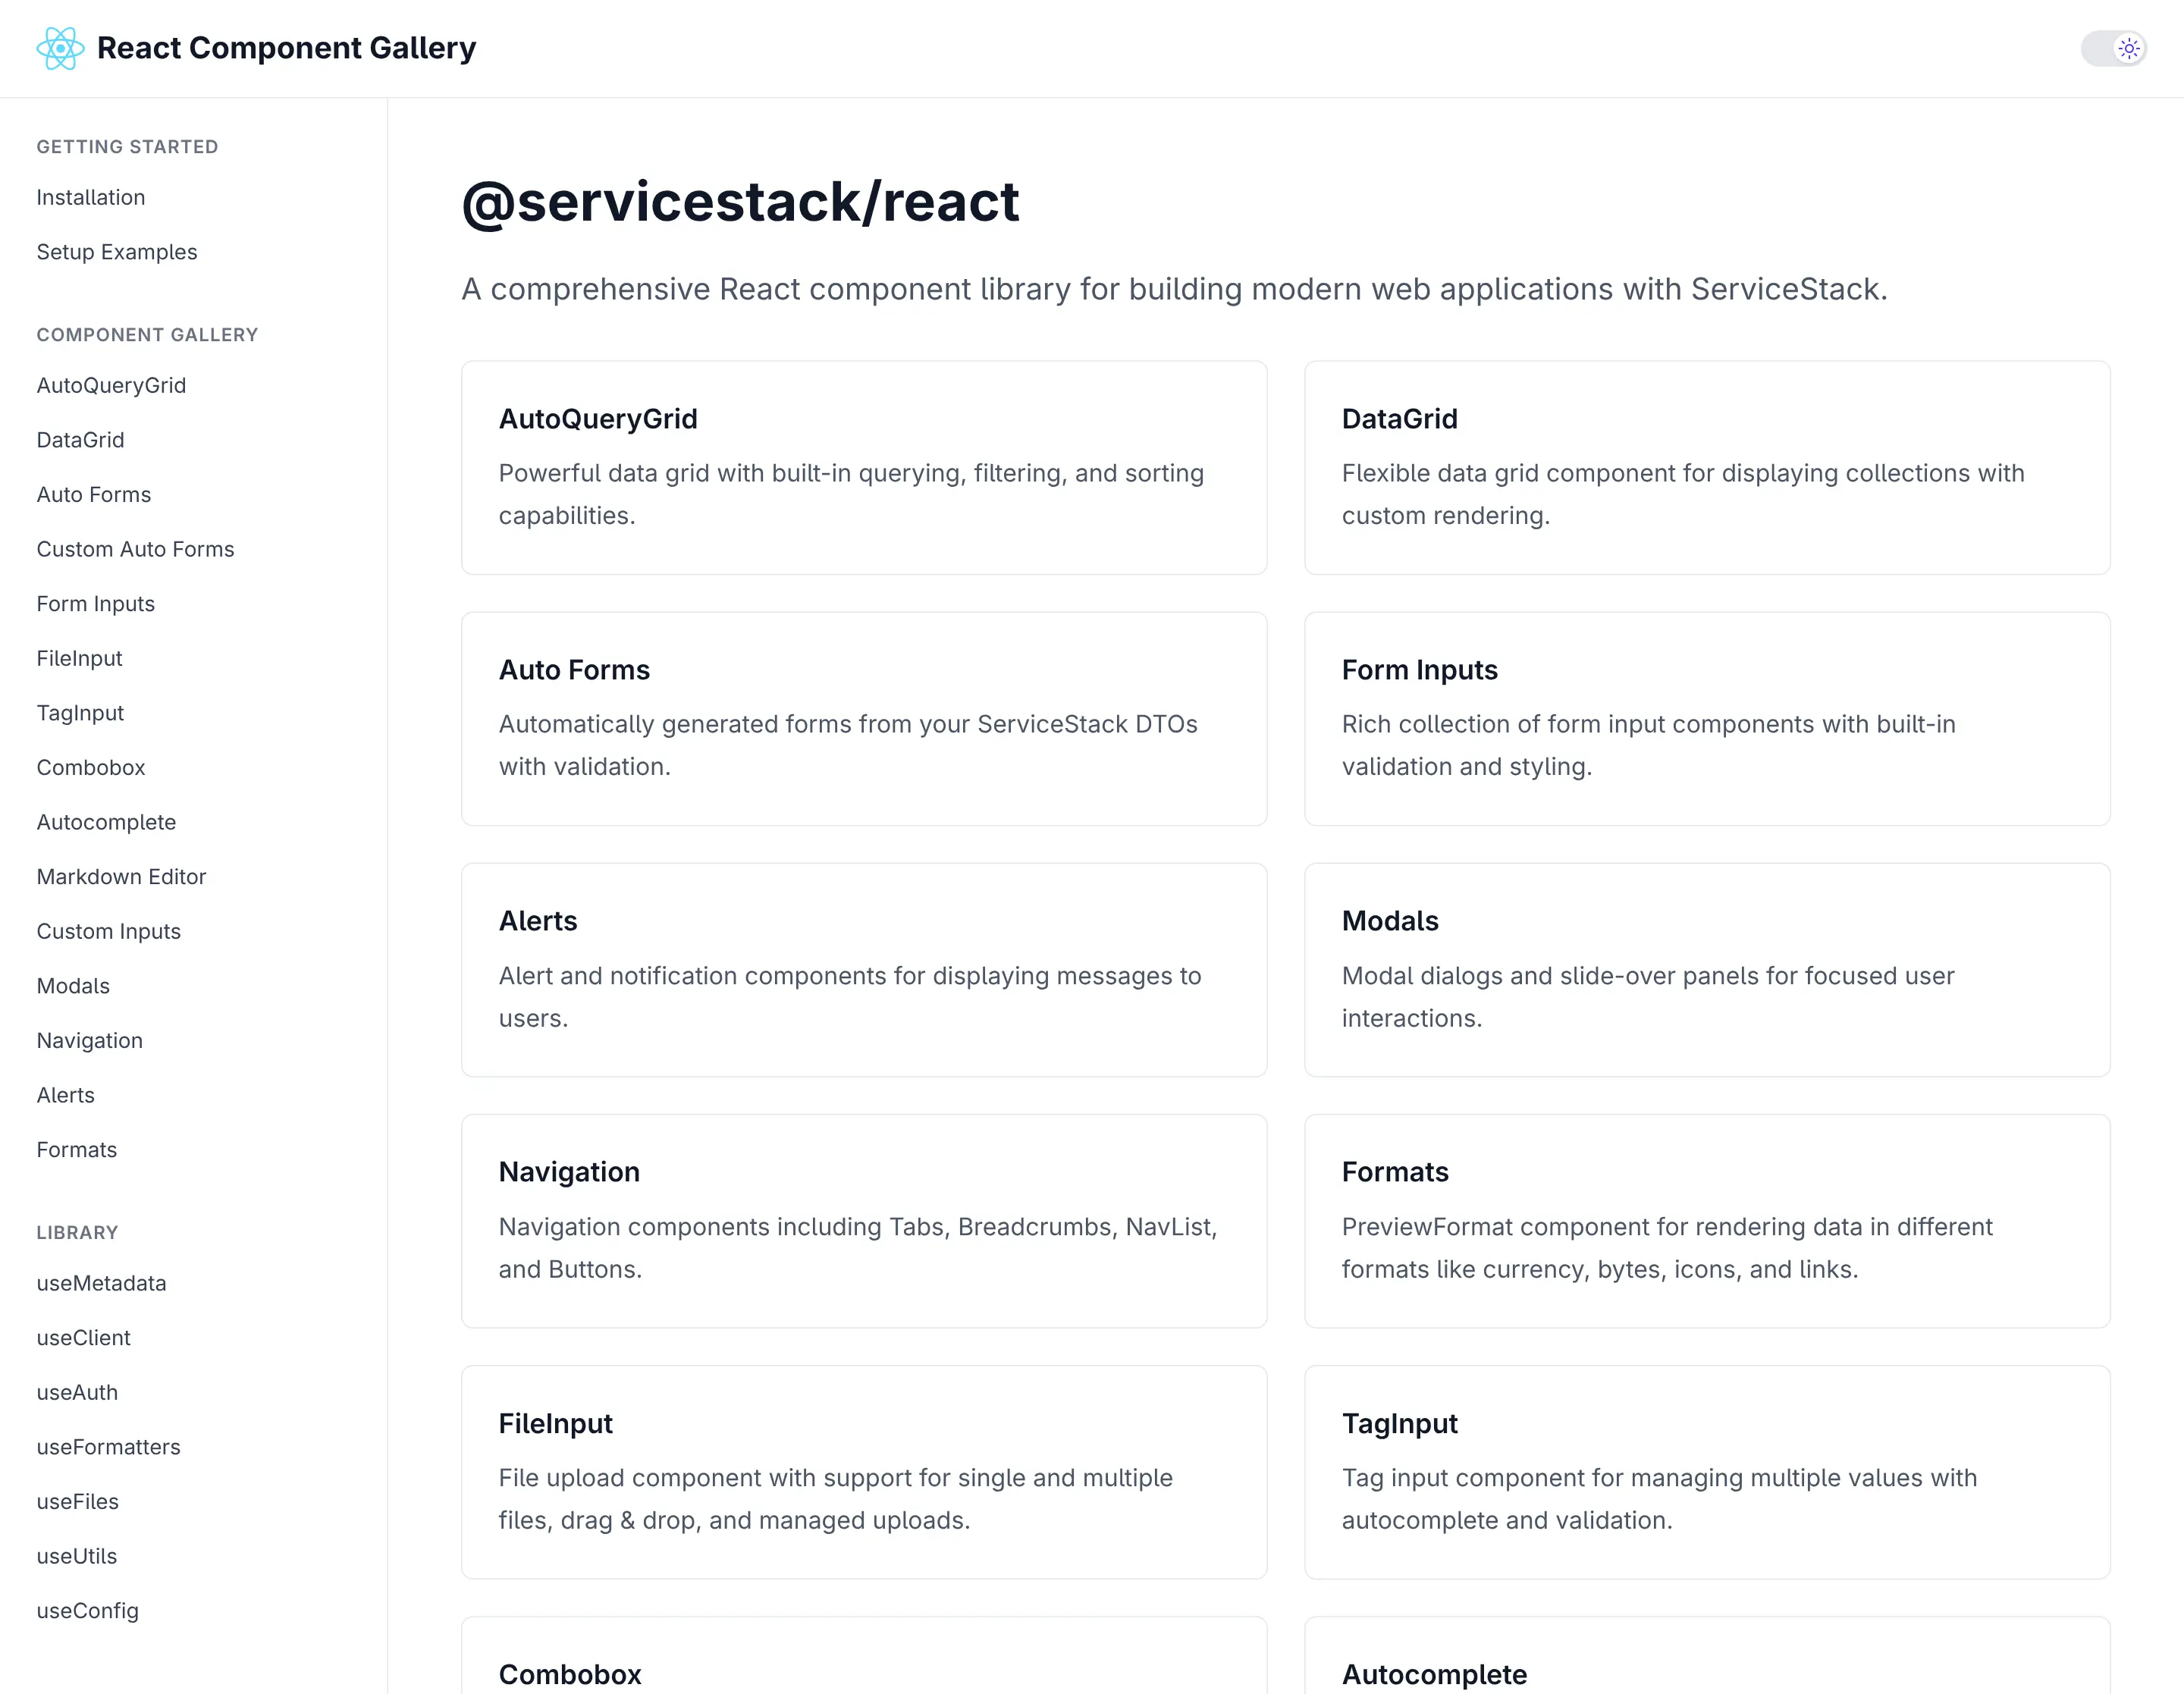Open Custom Auto Forms
The width and height of the screenshot is (2184, 1694).
click(135, 549)
